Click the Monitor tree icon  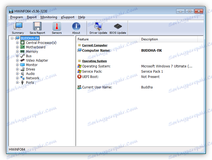pyautogui.click(x=22, y=65)
